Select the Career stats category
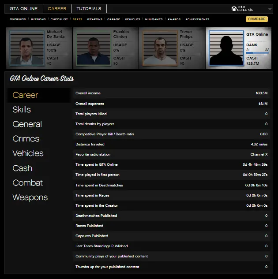This screenshot has width=278, height=279. [x=25, y=95]
